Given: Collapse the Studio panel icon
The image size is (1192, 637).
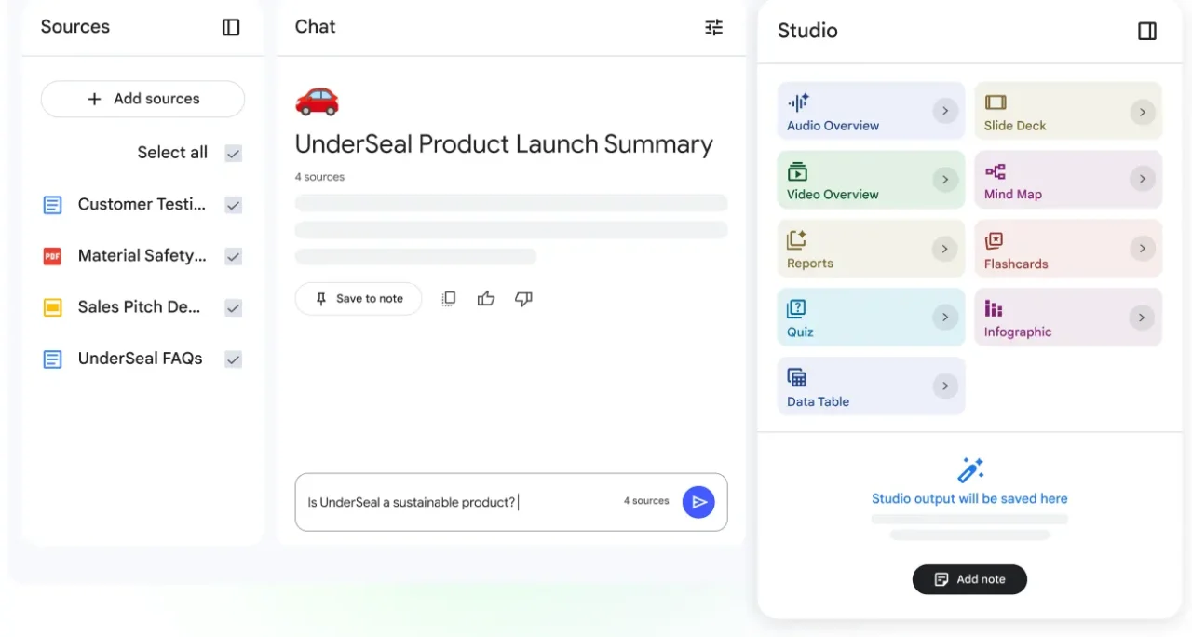Looking at the screenshot, I should point(1147,31).
